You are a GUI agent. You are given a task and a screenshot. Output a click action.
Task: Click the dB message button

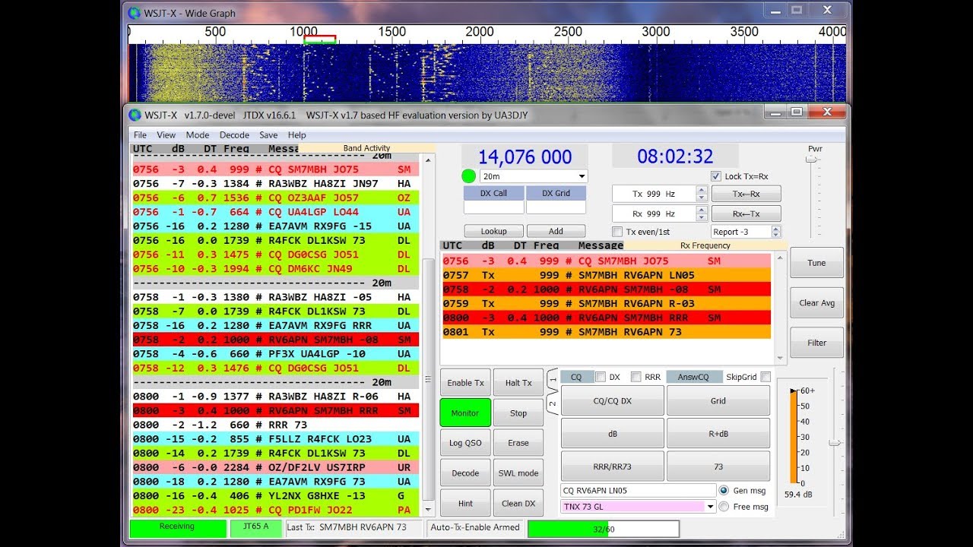pos(612,434)
